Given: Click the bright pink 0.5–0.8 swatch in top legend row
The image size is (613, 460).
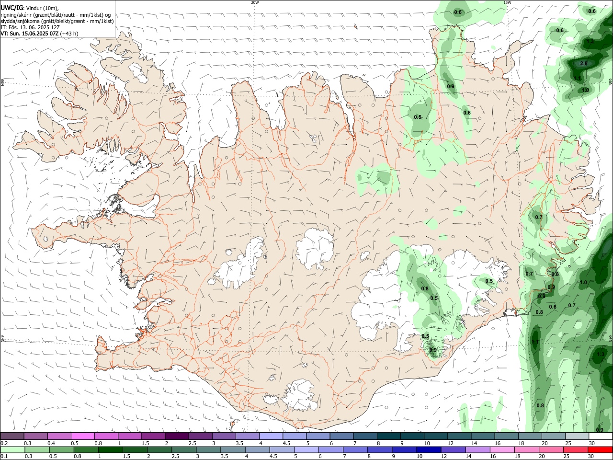Looking at the screenshot, I should pyautogui.click(x=83, y=436).
